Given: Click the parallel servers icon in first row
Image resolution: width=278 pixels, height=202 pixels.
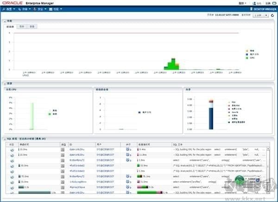Looking at the screenshot, I should [x=128, y=149].
